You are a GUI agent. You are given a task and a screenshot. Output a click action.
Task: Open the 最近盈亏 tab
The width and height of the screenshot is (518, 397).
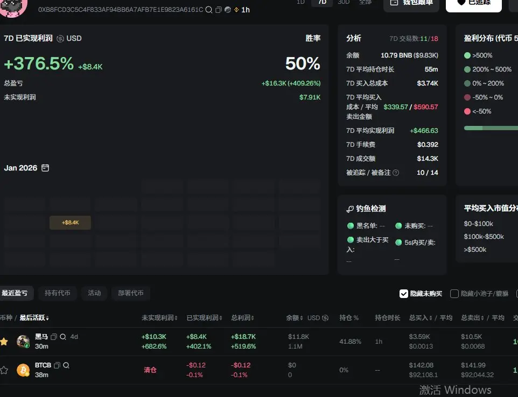point(15,293)
